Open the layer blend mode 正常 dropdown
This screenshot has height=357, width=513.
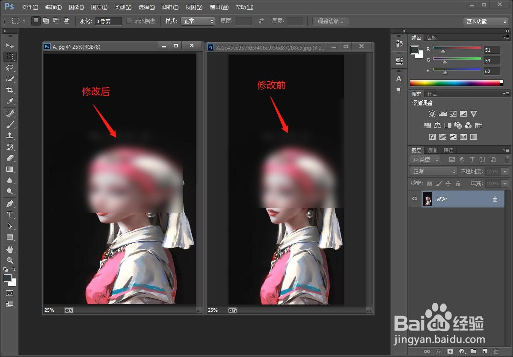point(433,172)
